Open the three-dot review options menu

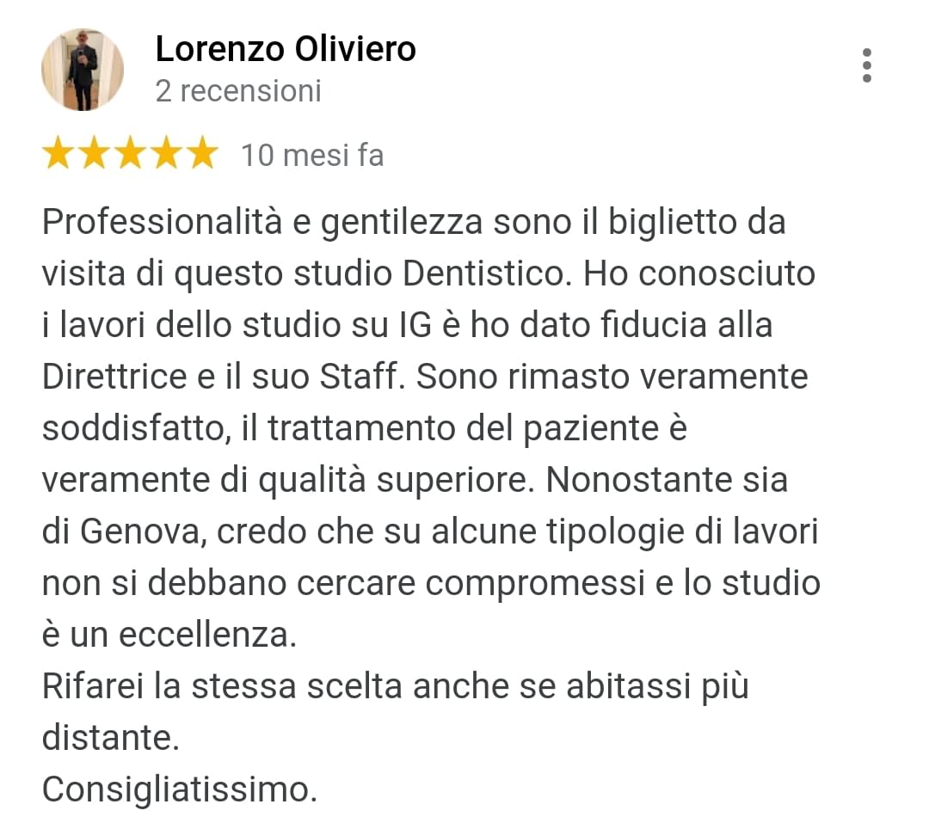click(x=866, y=65)
